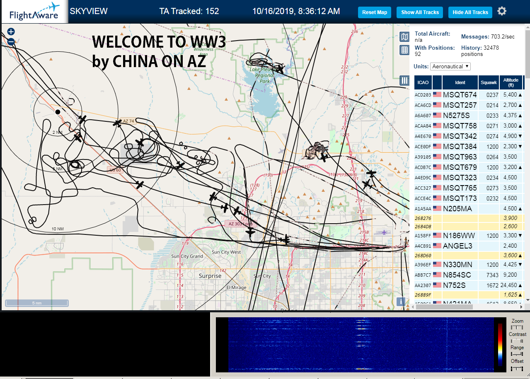530x379 pixels.
Task: Click the AZ 303 Loop road label
Action: click(240, 224)
